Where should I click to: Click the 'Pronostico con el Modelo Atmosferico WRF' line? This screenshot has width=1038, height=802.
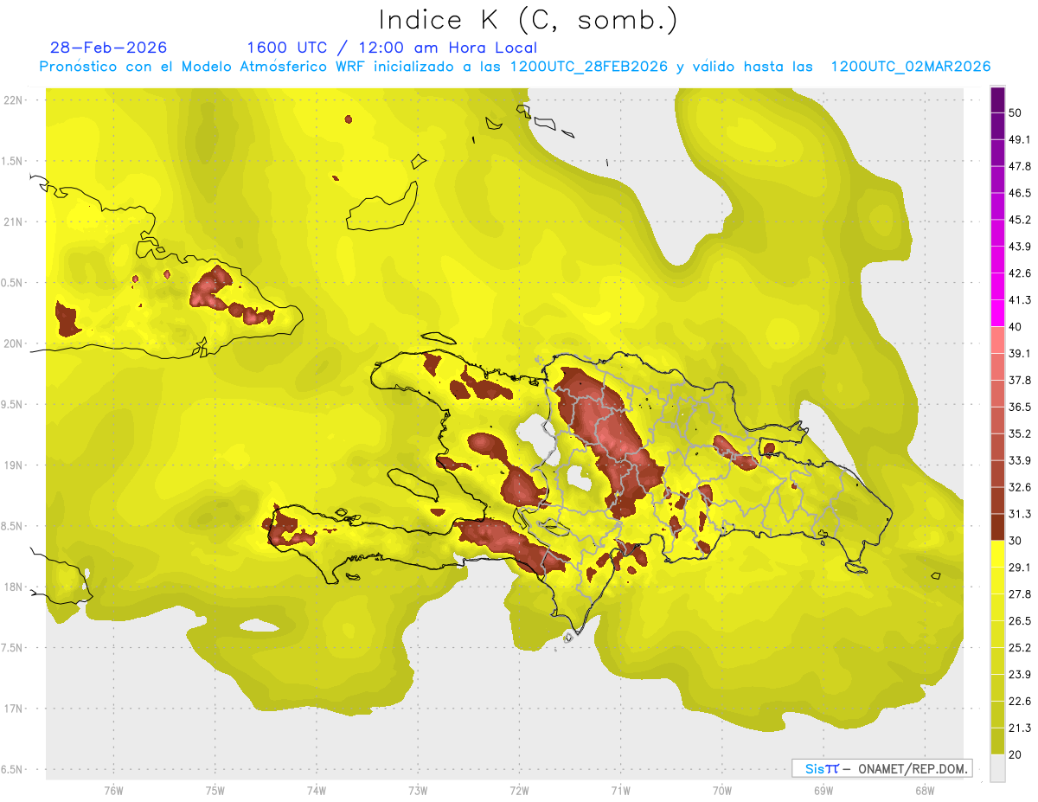515,67
